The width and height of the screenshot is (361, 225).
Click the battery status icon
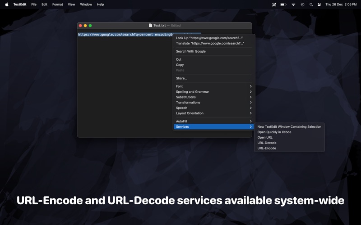click(283, 4)
